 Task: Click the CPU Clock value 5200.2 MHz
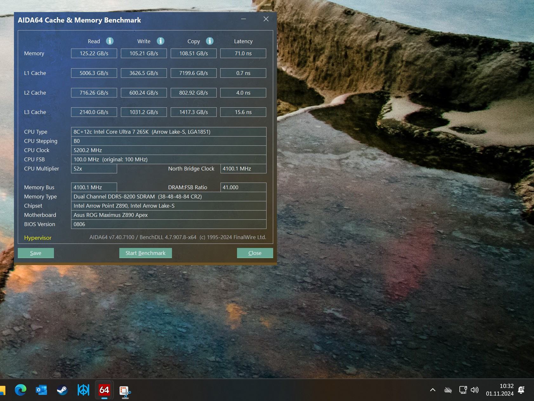click(169, 150)
